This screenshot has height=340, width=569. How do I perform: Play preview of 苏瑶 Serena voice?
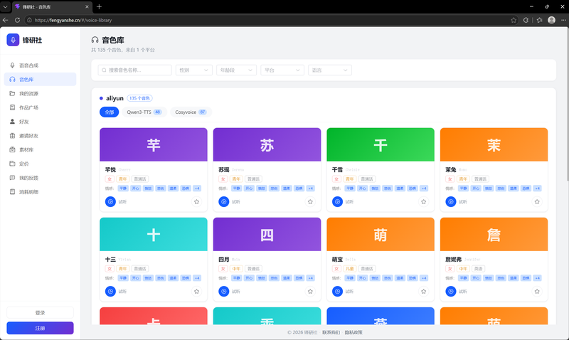pyautogui.click(x=224, y=201)
